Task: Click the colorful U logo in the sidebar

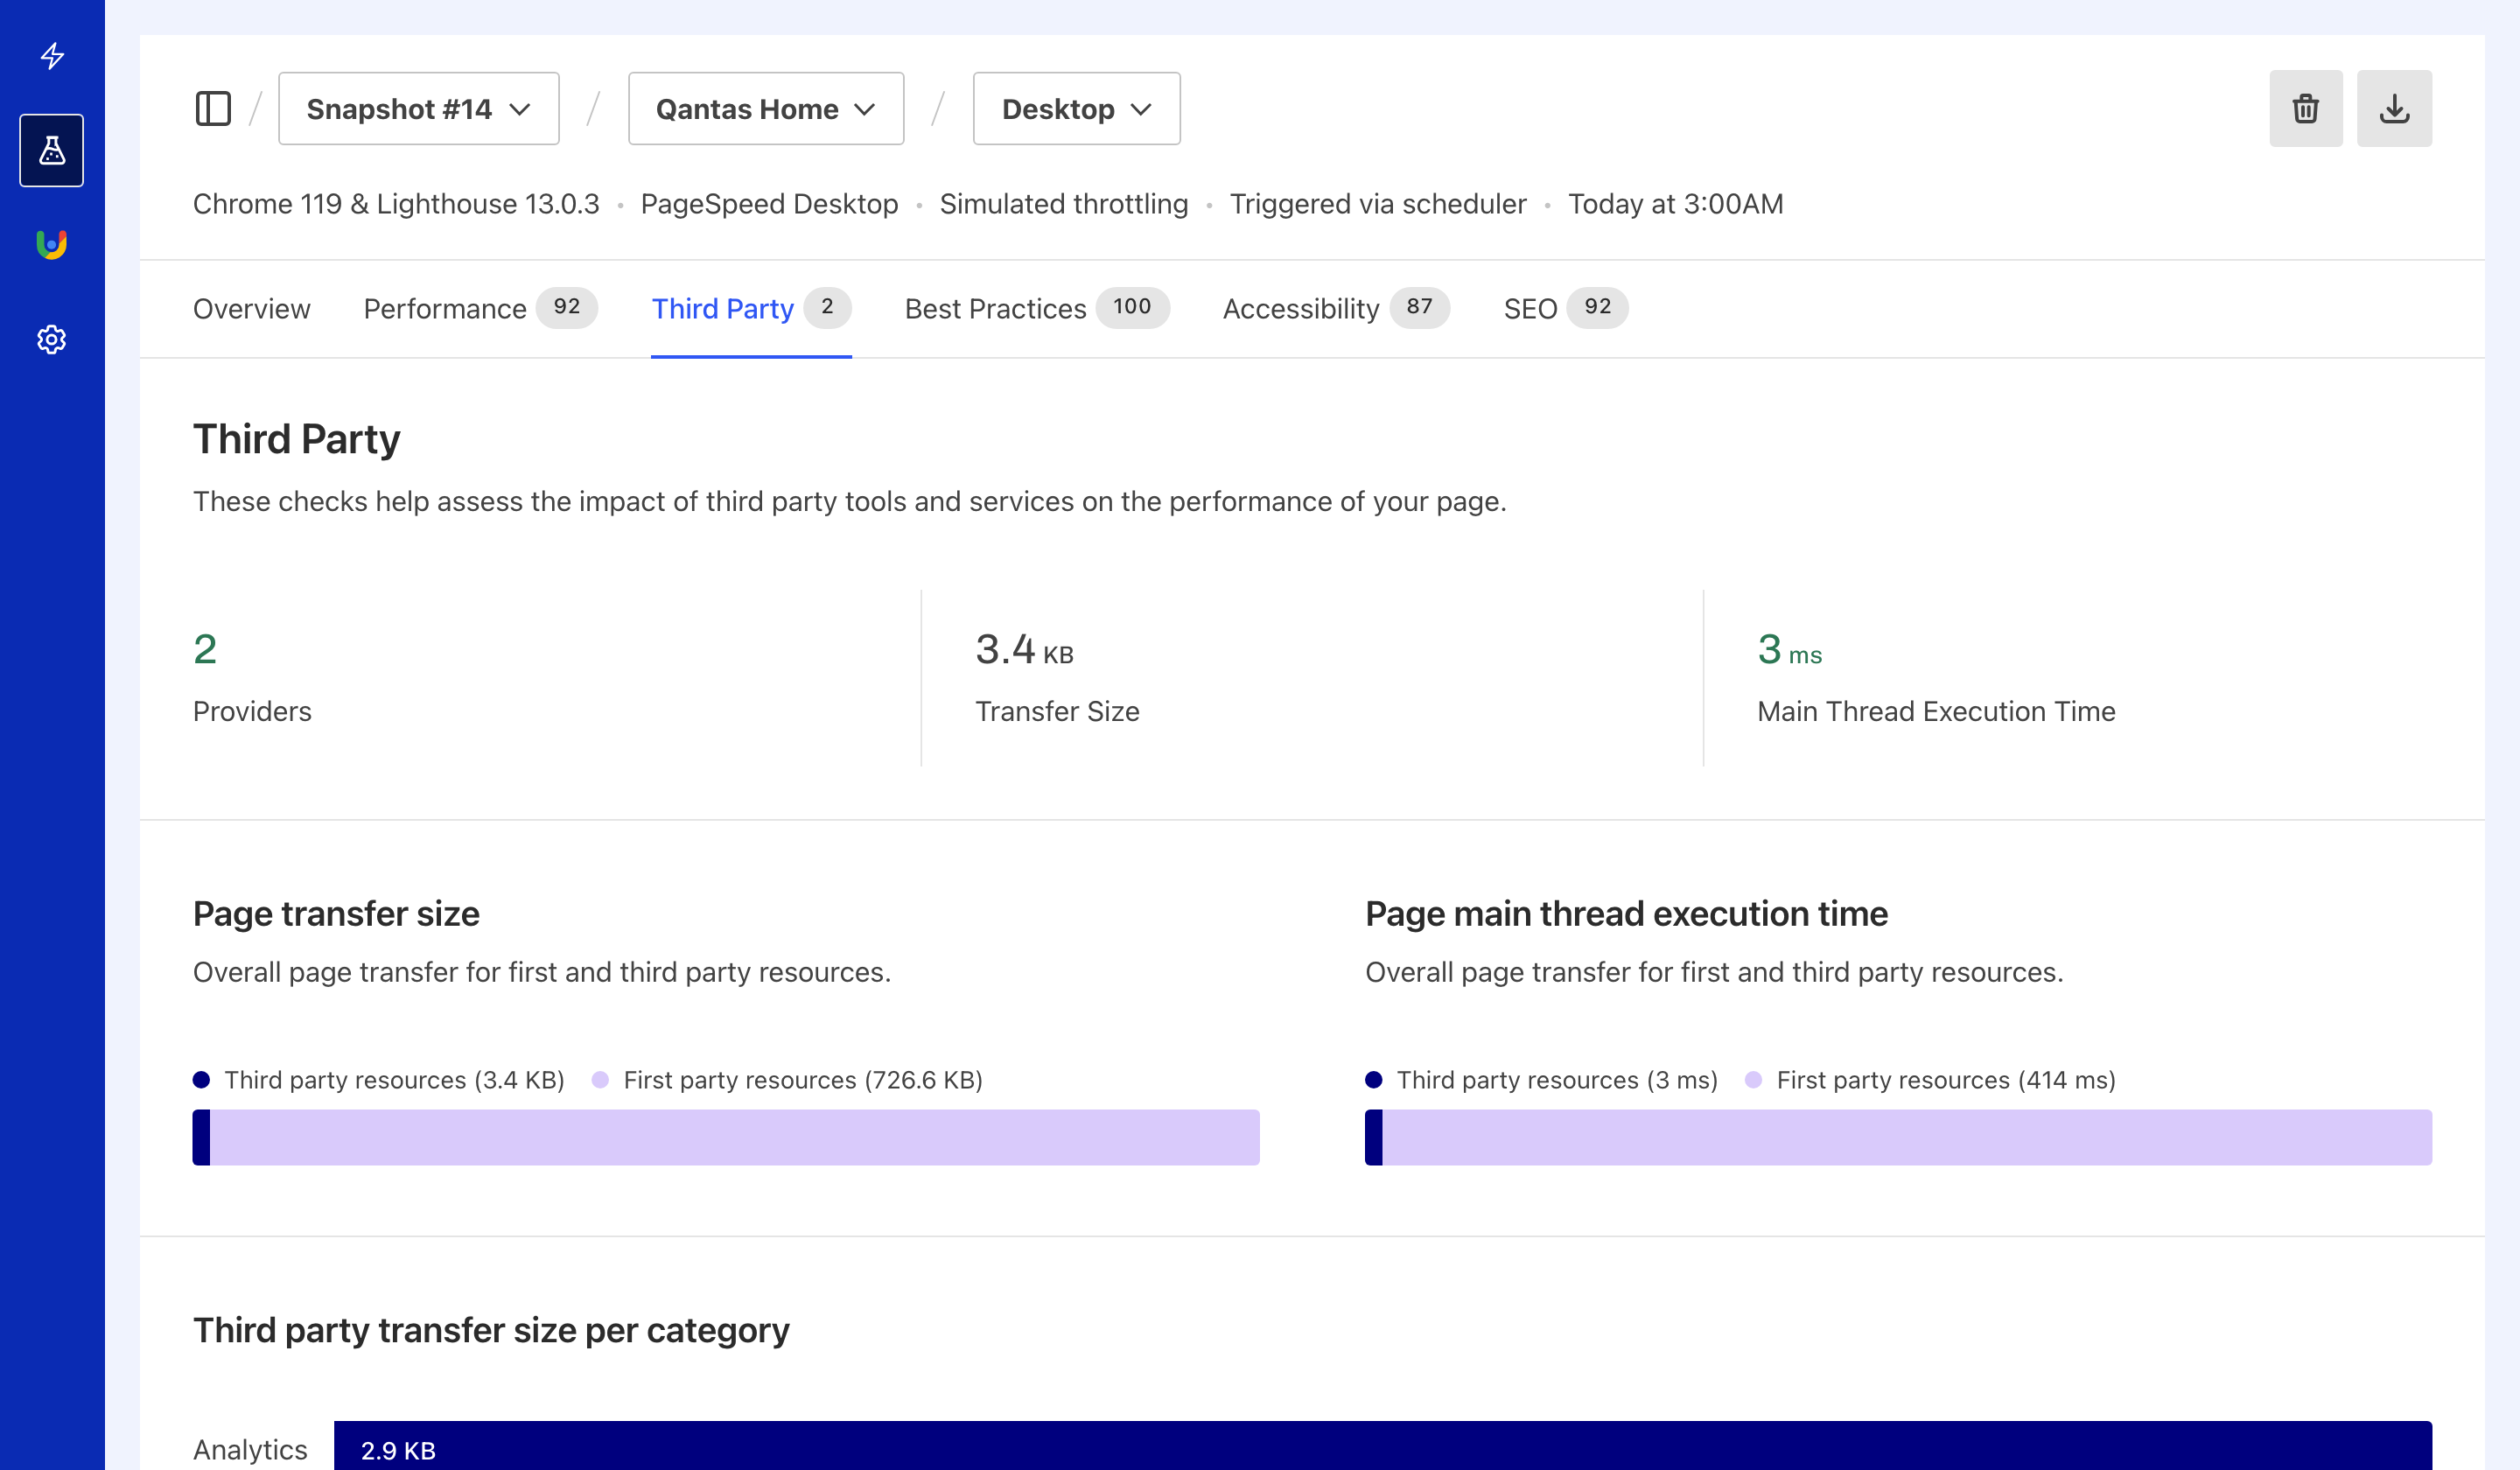Action: (x=51, y=244)
